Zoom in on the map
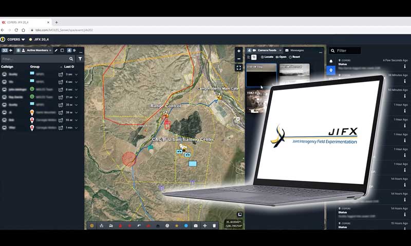Screen dimensions: 411x246 point(238,51)
